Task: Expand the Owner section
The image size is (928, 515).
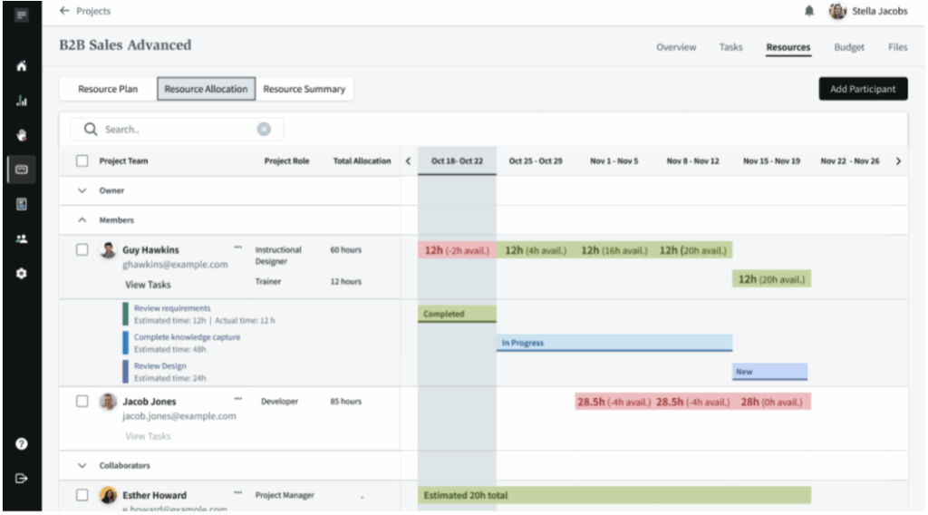Action: pos(82,190)
